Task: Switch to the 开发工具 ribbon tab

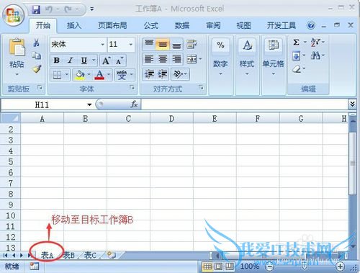Action: (x=281, y=25)
